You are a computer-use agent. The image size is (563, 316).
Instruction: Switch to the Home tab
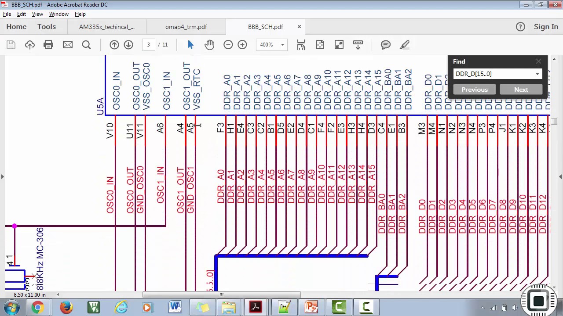point(16,27)
